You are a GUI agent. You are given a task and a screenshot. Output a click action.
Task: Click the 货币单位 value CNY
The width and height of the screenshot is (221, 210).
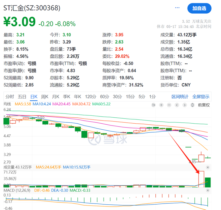[186, 85]
